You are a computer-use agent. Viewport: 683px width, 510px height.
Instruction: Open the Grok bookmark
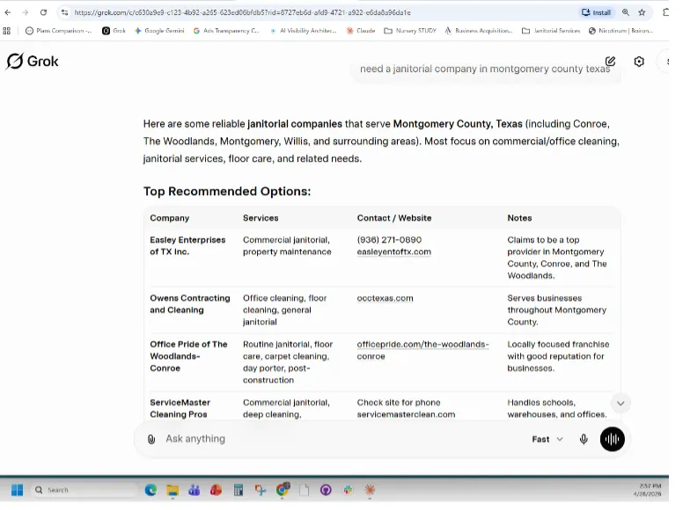(114, 31)
